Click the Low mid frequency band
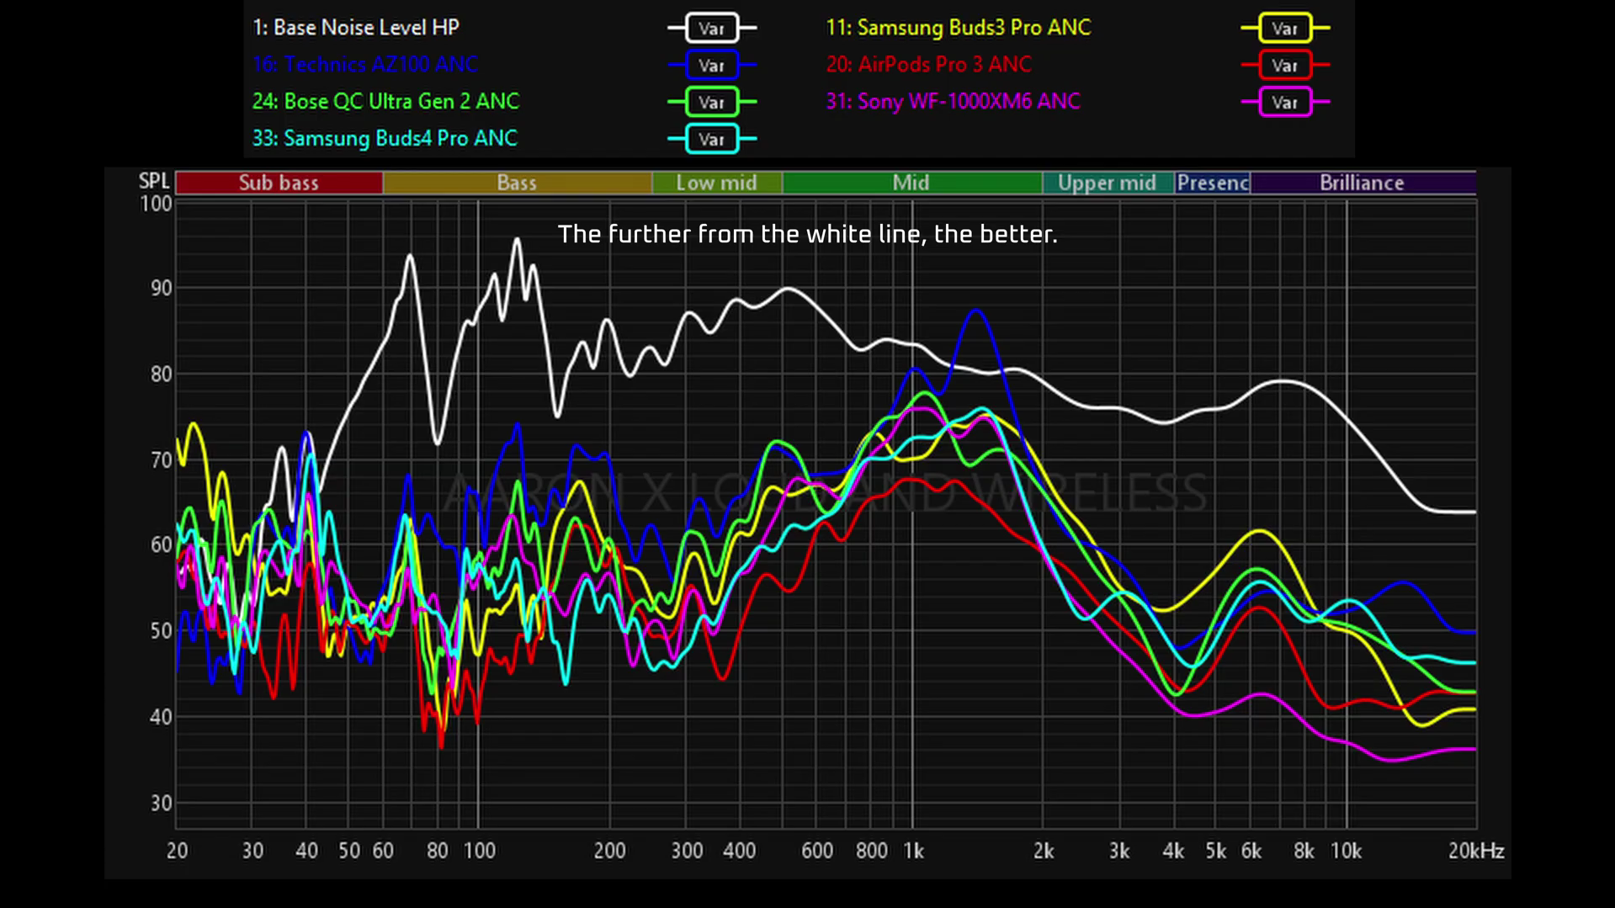The width and height of the screenshot is (1615, 908). (x=716, y=183)
